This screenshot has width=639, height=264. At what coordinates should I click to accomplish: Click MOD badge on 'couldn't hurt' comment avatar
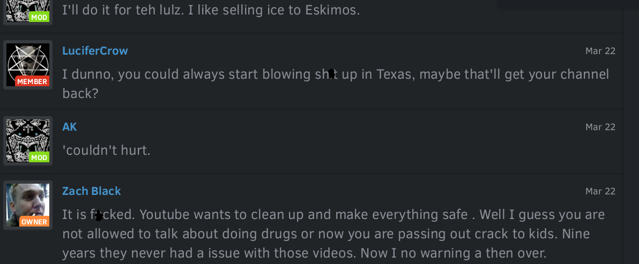coord(39,157)
